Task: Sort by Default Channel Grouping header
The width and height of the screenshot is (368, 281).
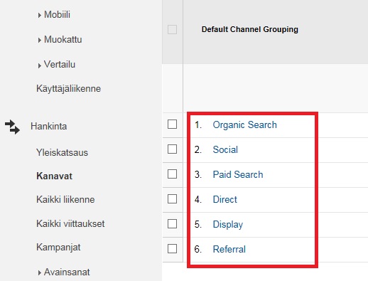Action: (250, 29)
